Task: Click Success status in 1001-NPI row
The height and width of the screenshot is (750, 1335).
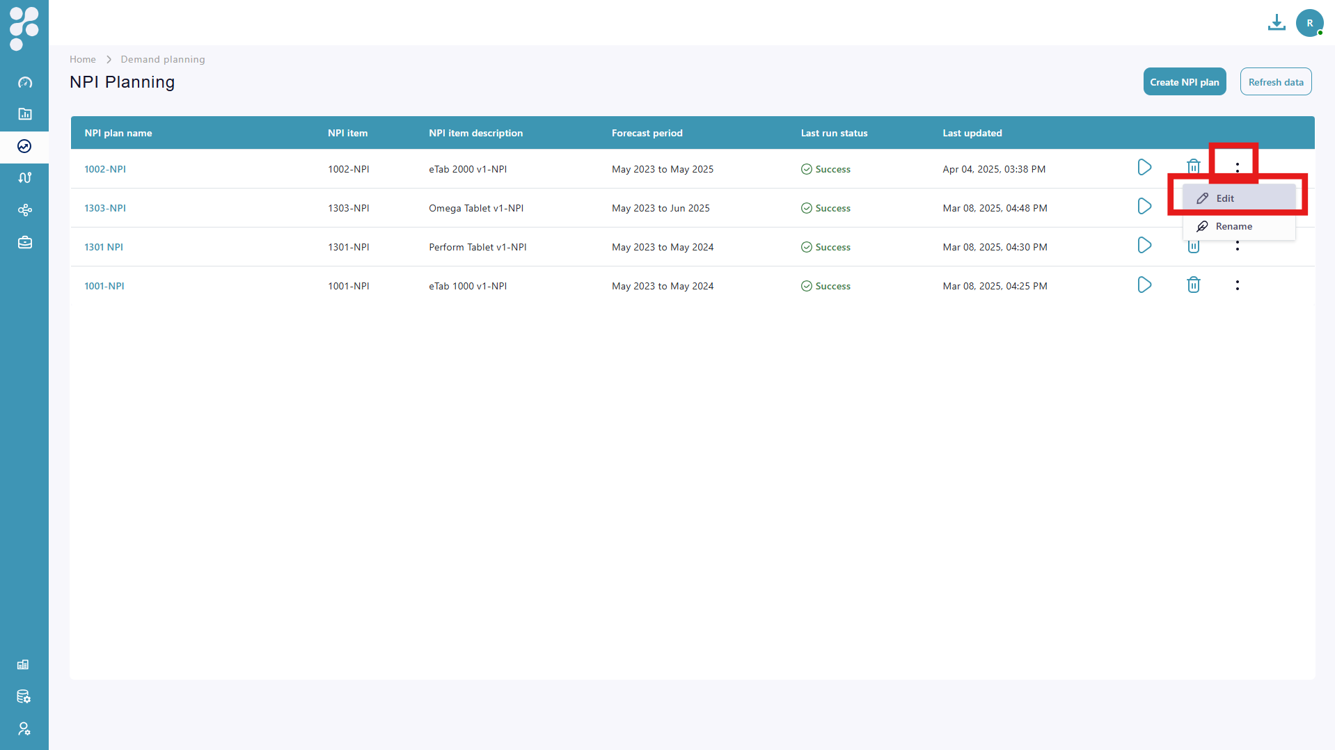Action: [826, 286]
